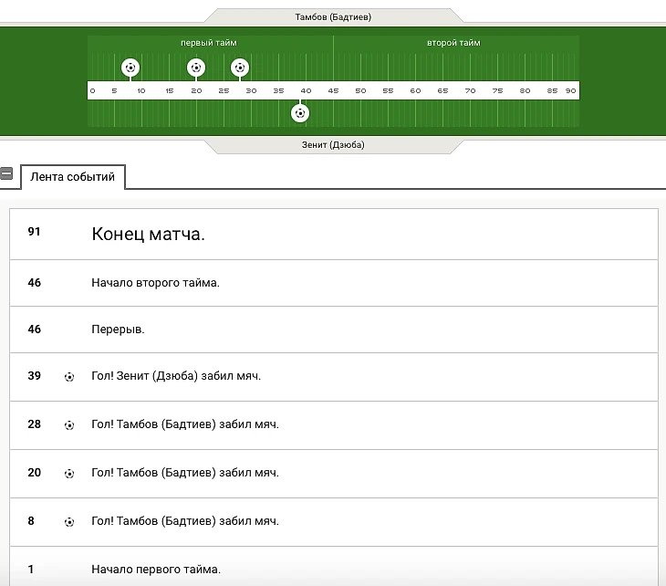Click Гол! Зенит (Дзюба) забил мяч text

point(176,377)
